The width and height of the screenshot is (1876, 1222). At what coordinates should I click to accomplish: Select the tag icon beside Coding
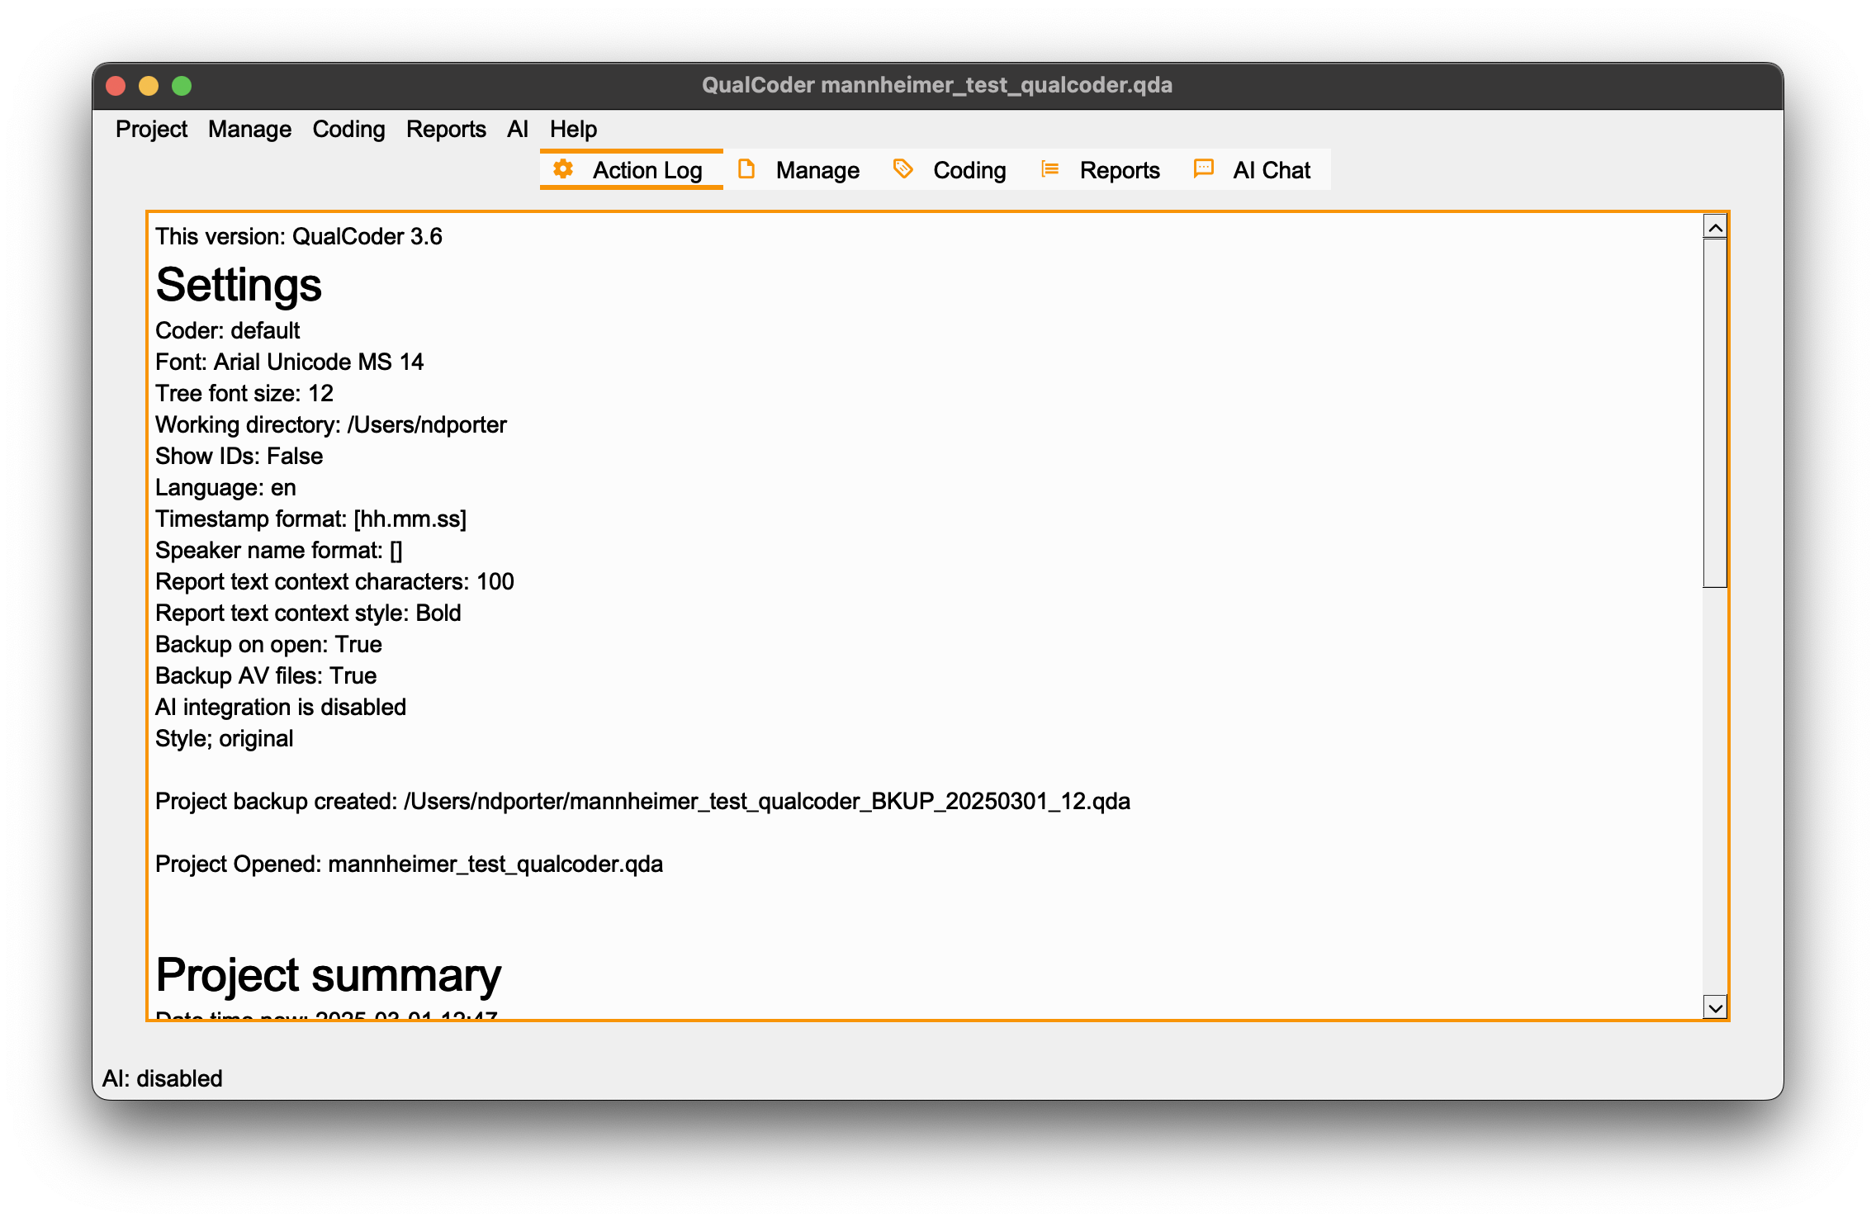(903, 169)
